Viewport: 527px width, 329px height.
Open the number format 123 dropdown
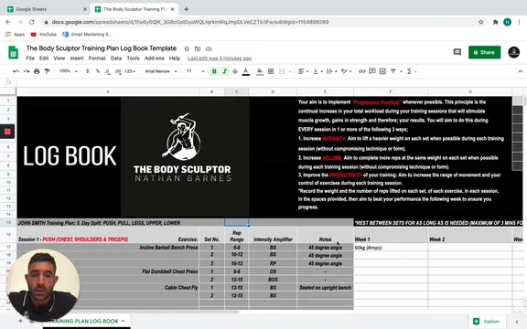(x=130, y=71)
